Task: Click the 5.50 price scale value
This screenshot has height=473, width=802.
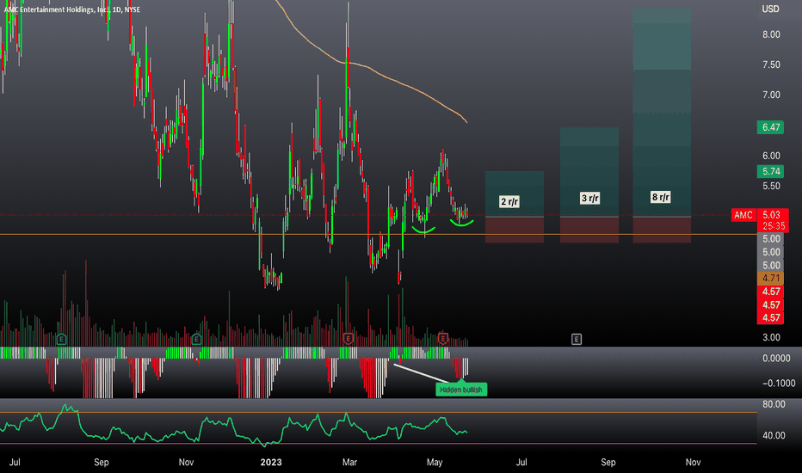Action: [x=771, y=186]
